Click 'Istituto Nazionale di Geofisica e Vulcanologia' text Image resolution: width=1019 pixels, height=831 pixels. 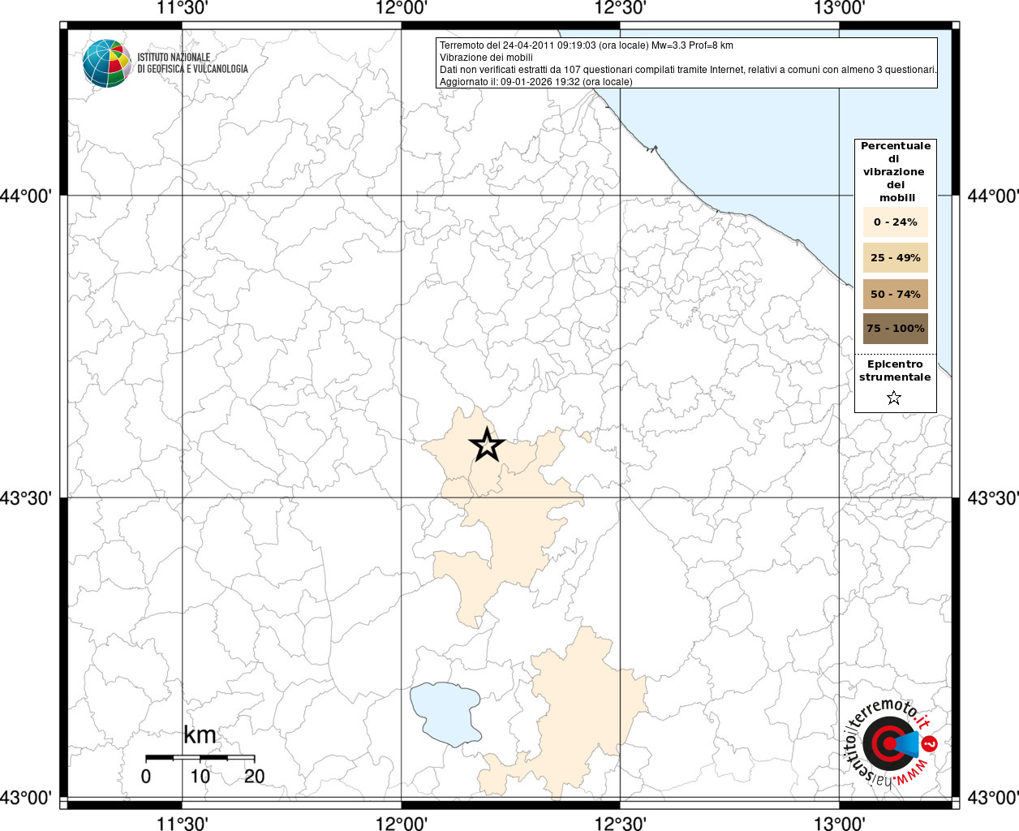pyautogui.click(x=192, y=63)
